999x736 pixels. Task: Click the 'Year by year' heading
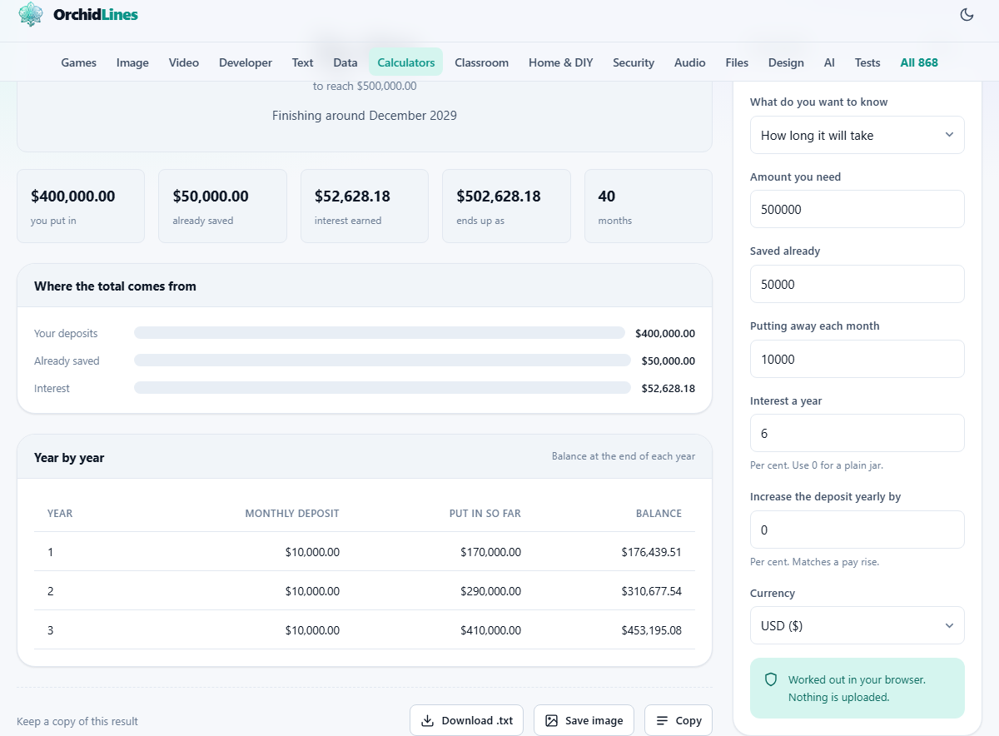coord(69,457)
